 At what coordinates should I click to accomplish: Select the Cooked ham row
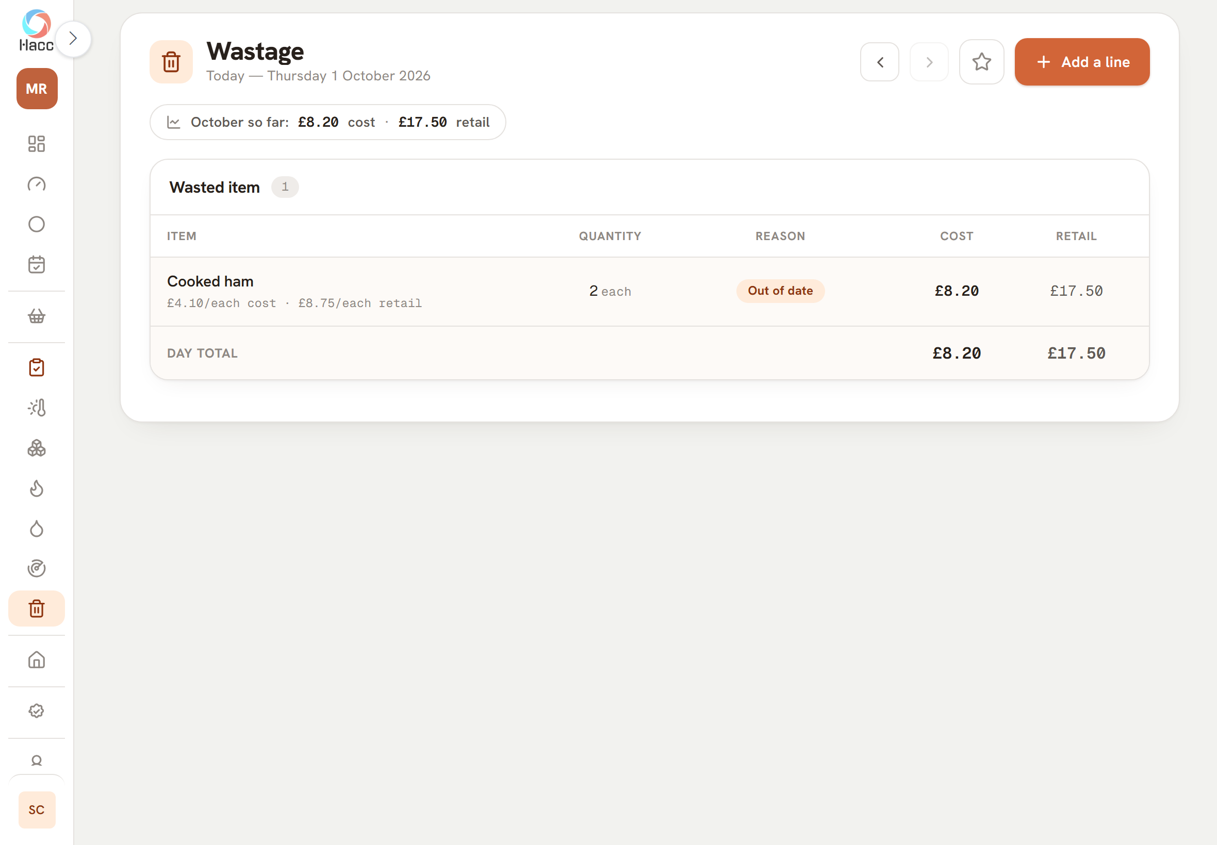[650, 292]
